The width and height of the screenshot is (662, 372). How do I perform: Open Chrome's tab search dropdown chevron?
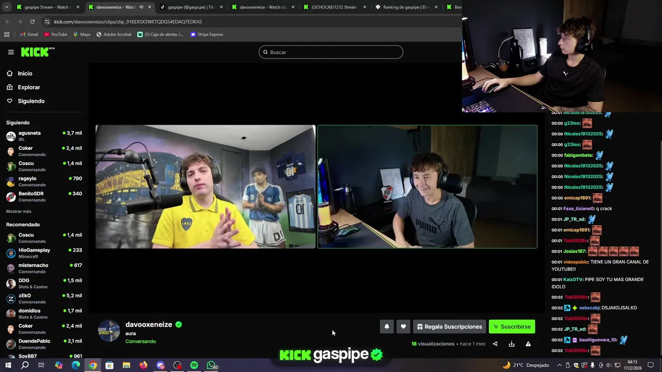[7, 7]
